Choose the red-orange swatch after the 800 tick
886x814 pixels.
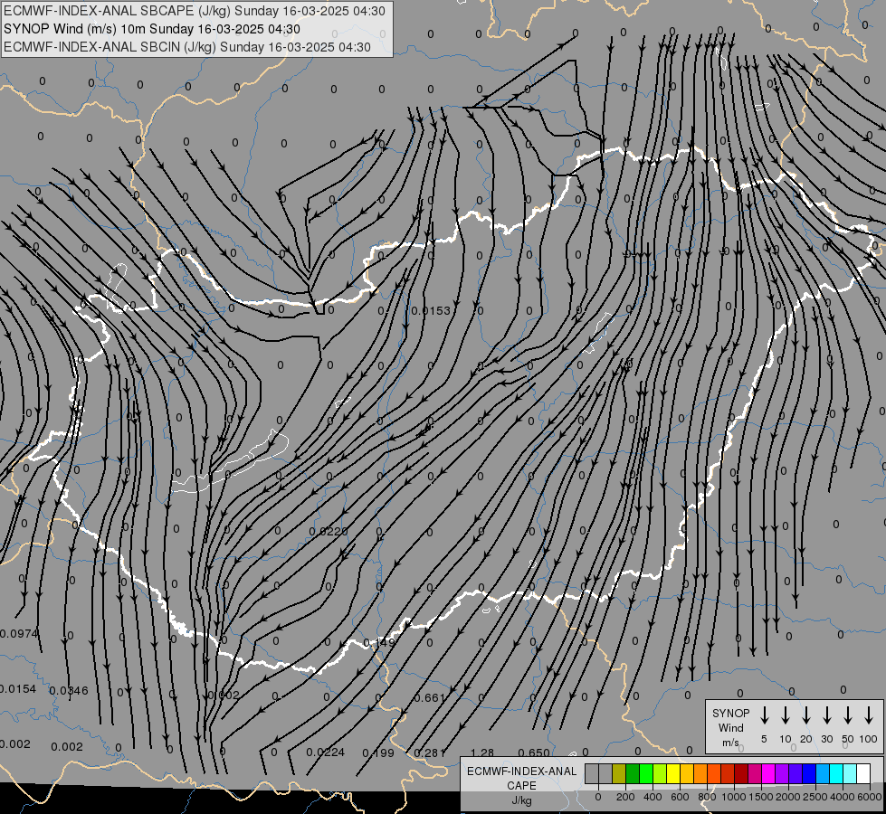click(x=714, y=773)
